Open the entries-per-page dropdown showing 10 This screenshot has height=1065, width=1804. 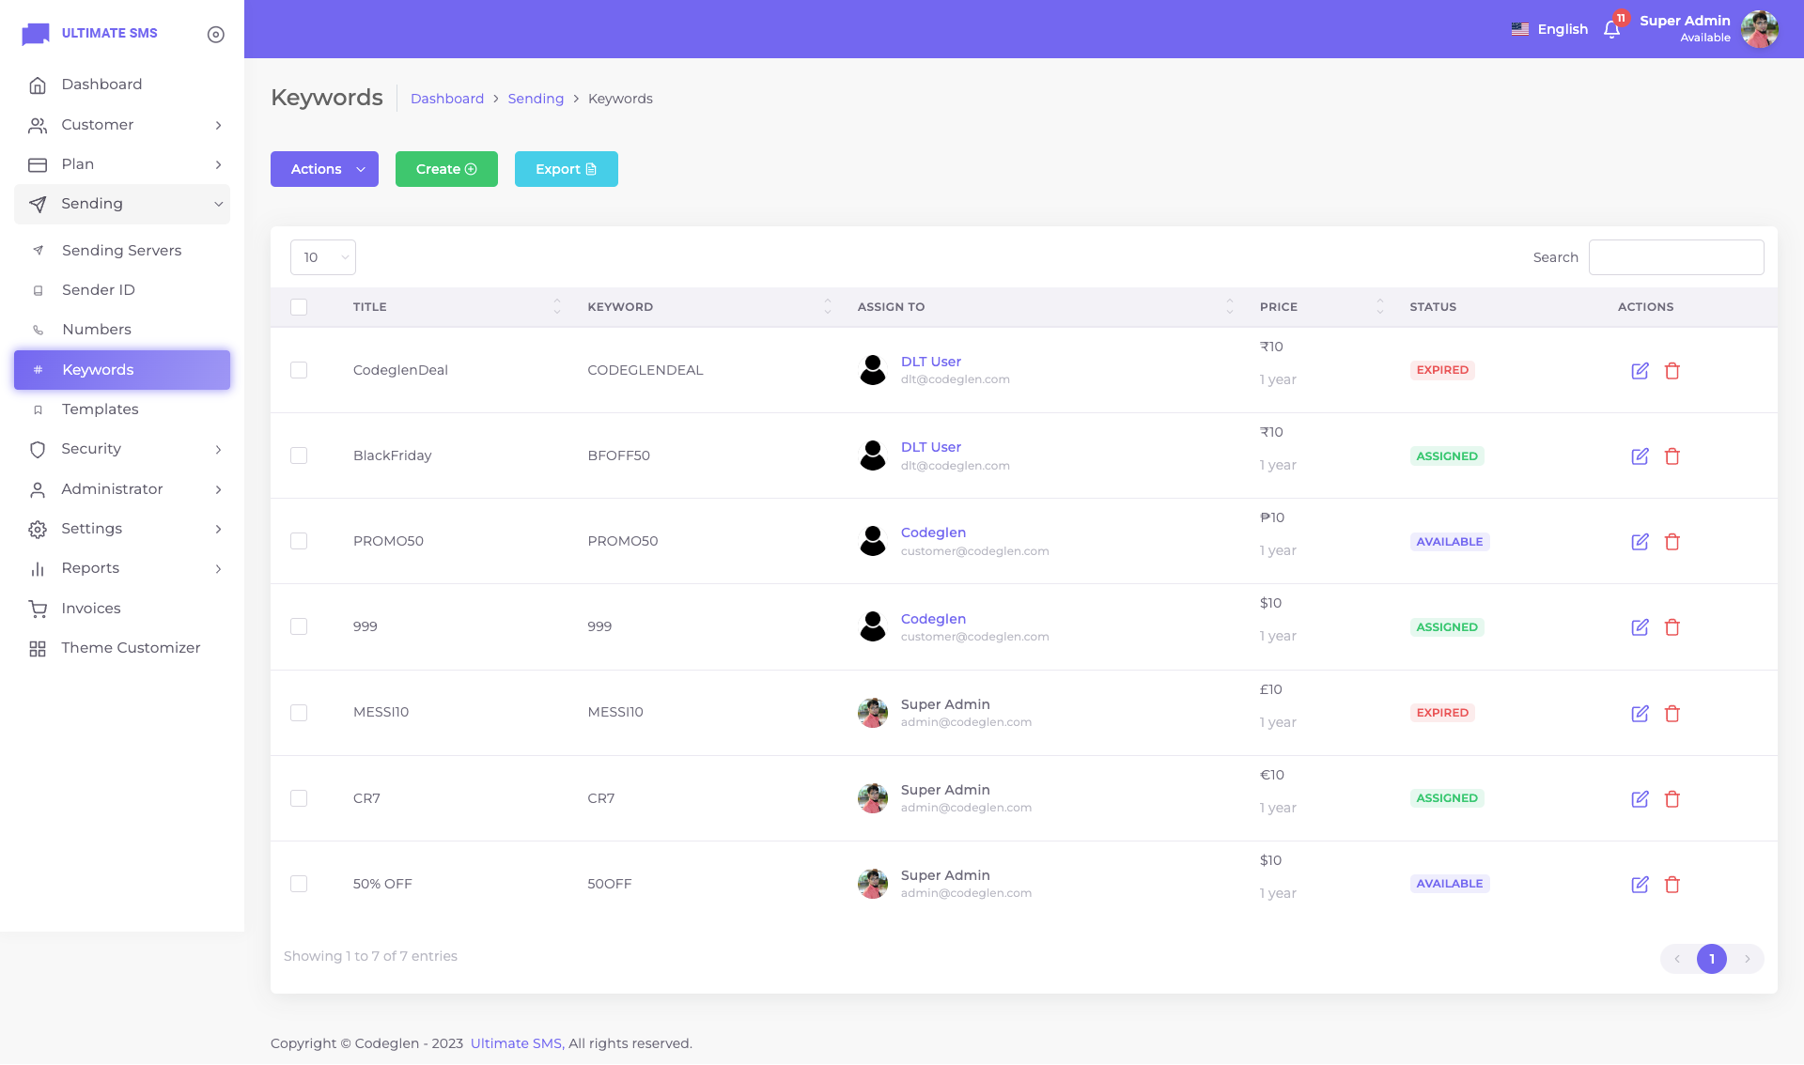click(323, 257)
